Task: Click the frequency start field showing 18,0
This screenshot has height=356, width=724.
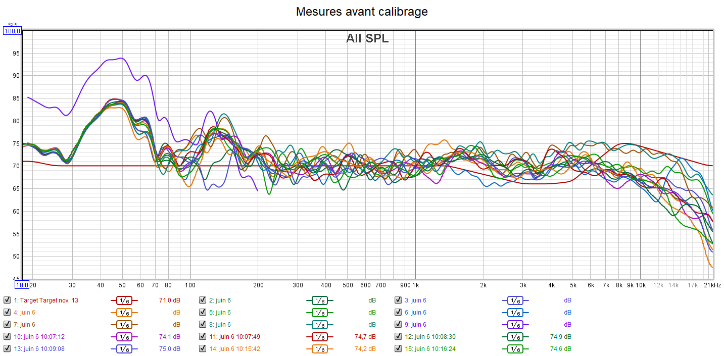Action: pyautogui.click(x=21, y=284)
